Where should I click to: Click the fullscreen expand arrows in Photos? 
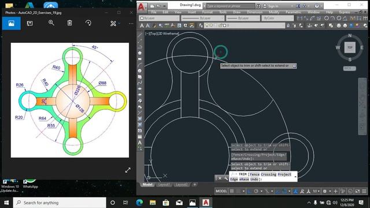coord(128,170)
